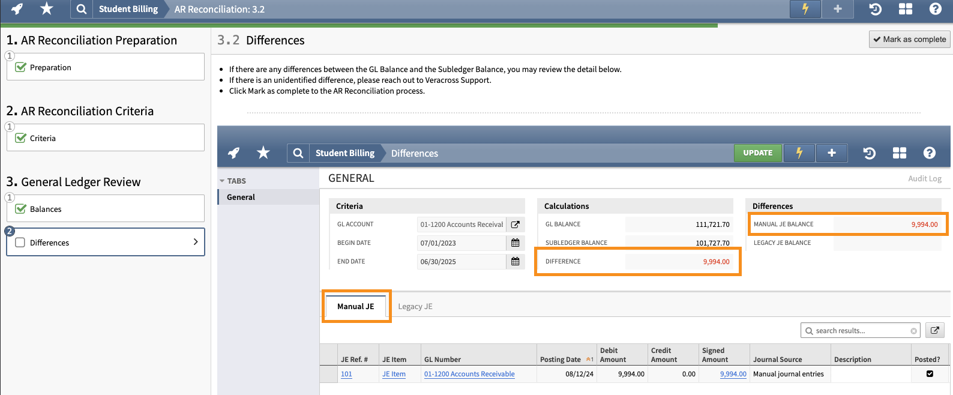The height and width of the screenshot is (395, 953).
Task: Open calendar picker for Begin Date
Action: 515,243
